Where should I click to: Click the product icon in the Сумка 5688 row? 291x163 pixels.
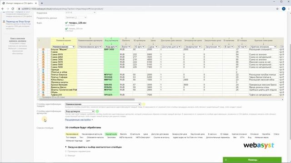pos(43,64)
